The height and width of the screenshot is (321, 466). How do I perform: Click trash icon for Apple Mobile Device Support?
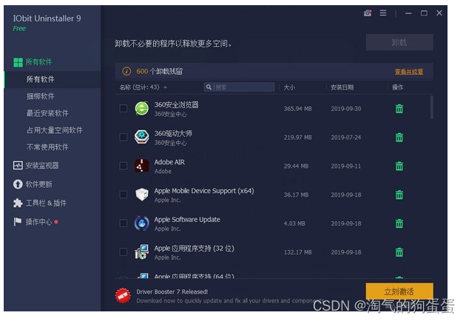tap(399, 195)
